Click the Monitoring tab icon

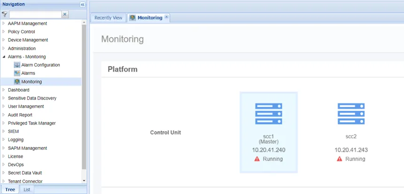[132, 18]
